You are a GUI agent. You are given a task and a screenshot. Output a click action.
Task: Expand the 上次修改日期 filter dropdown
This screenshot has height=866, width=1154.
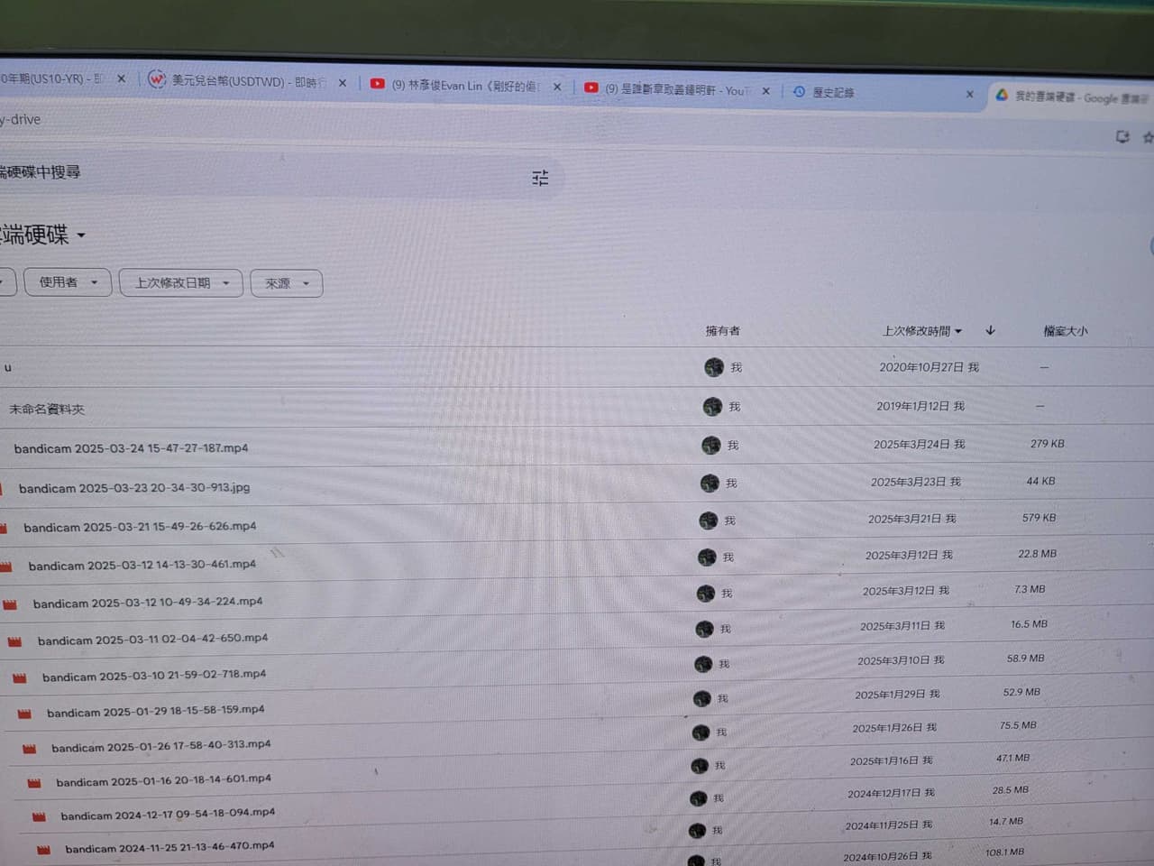click(180, 283)
